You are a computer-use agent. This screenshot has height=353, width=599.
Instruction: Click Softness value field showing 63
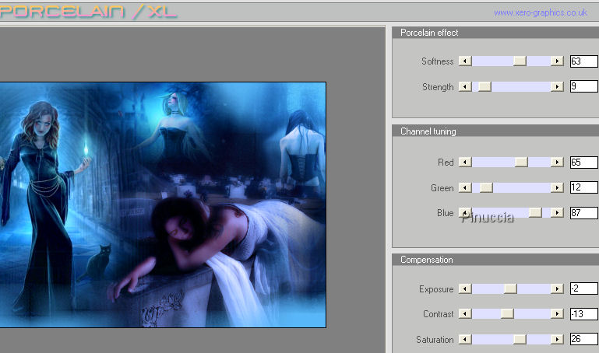[584, 61]
